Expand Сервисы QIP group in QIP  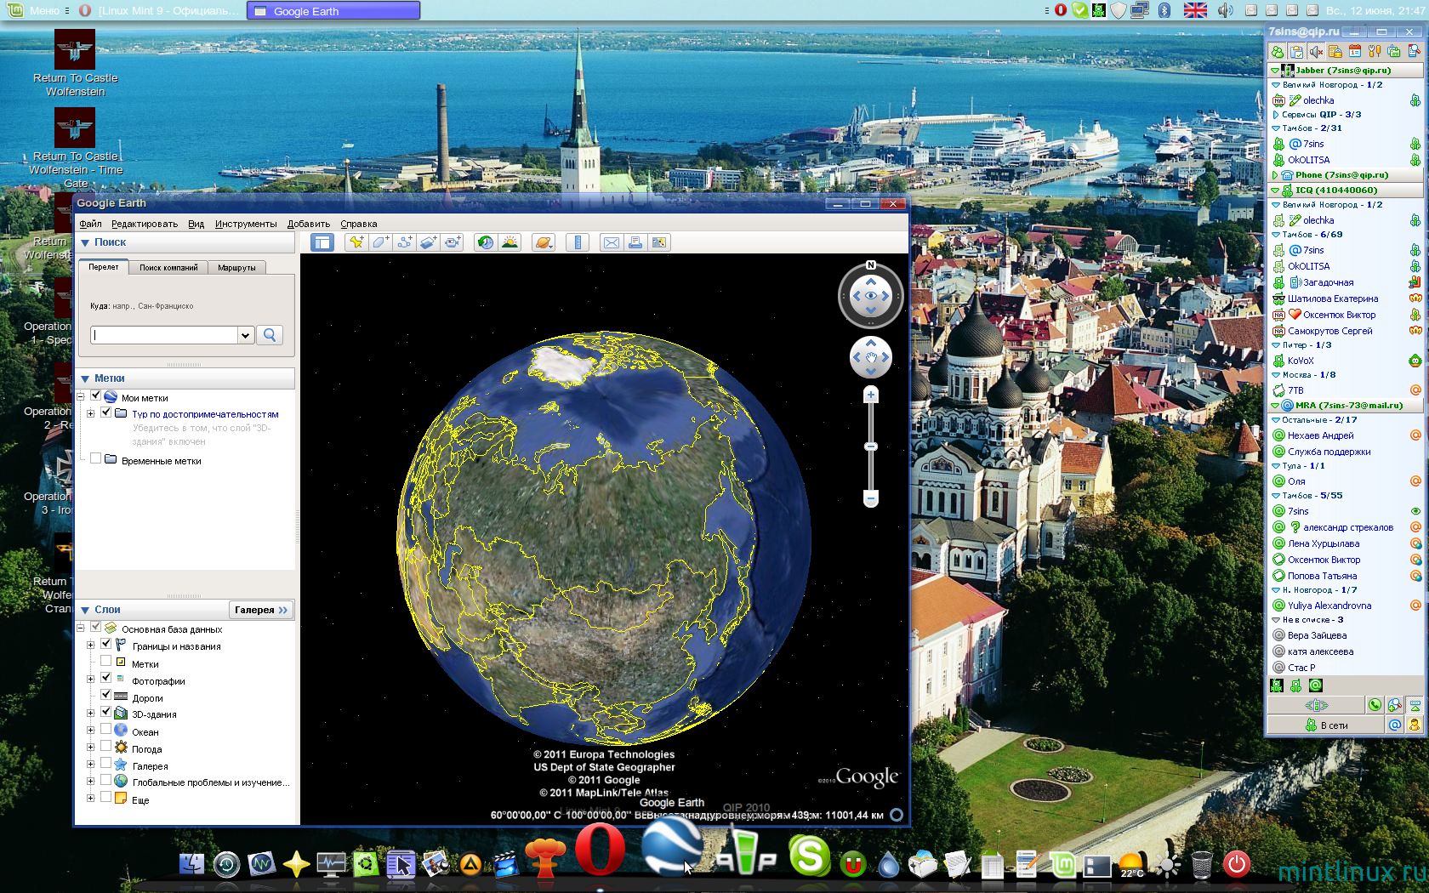point(1275,114)
